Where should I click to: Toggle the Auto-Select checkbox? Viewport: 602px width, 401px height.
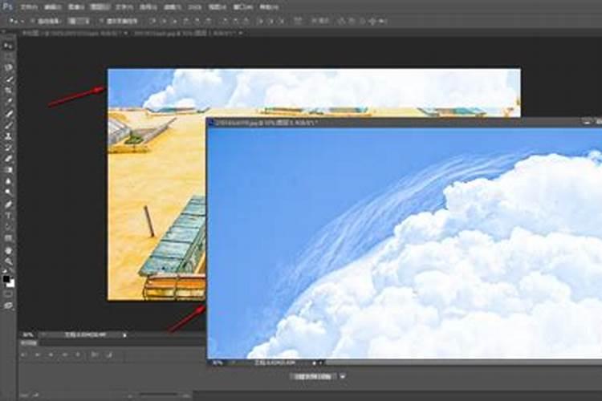click(33, 22)
